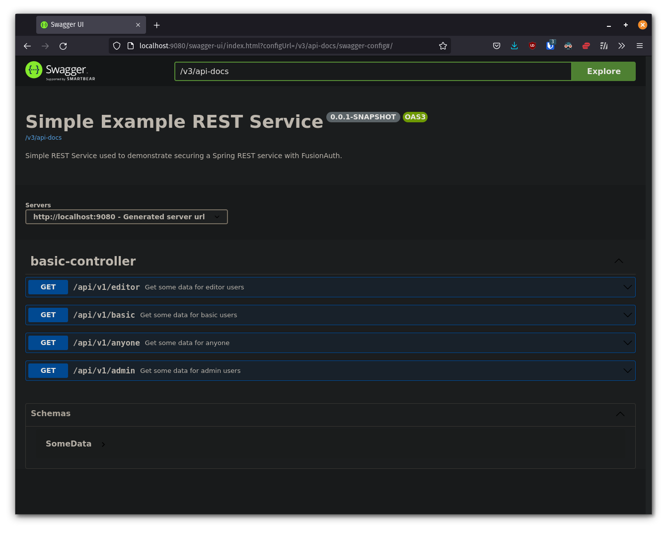669x533 pixels.
Task: Click the Schemas section heading
Action: pyautogui.click(x=51, y=413)
